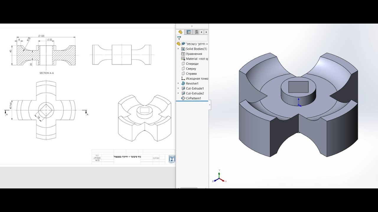Click the Справа plane icon
Image resolution: width=378 pixels, height=212 pixels.
click(x=183, y=74)
